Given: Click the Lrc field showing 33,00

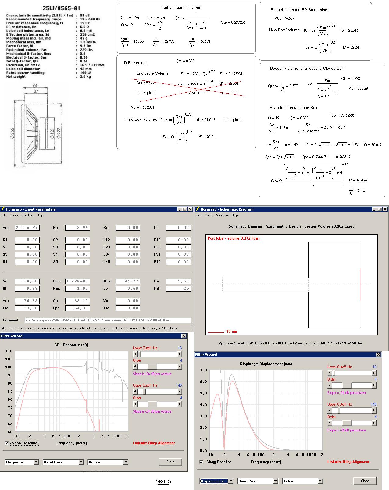Looking at the screenshot, I should tap(27, 308).
